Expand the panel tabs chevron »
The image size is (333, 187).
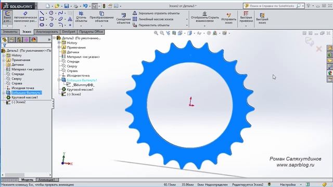click(49, 39)
